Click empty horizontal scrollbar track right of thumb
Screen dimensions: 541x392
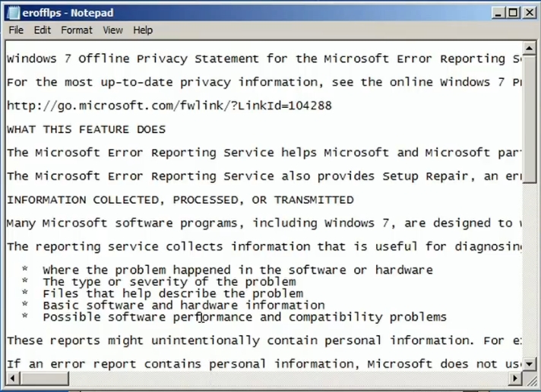coord(289,378)
